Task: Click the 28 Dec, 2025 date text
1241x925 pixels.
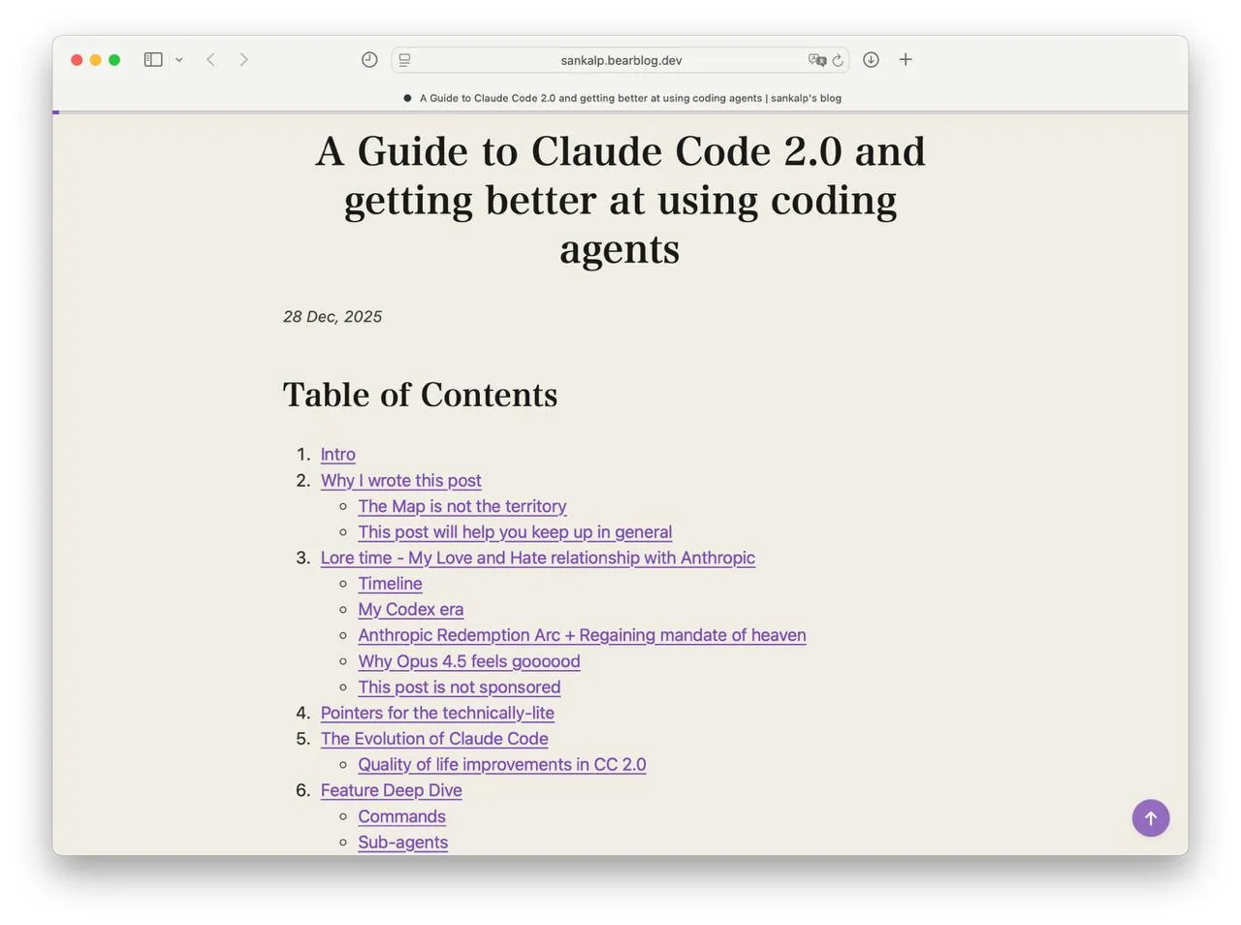Action: point(333,317)
